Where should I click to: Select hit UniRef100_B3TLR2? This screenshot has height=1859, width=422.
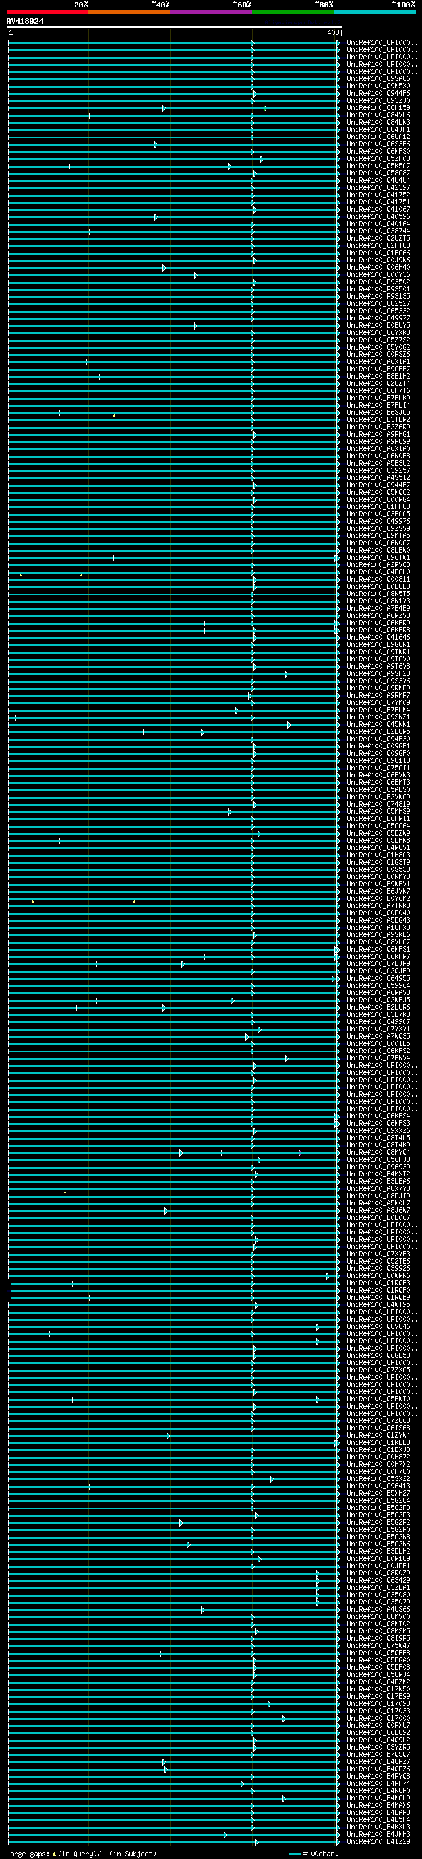378,420
